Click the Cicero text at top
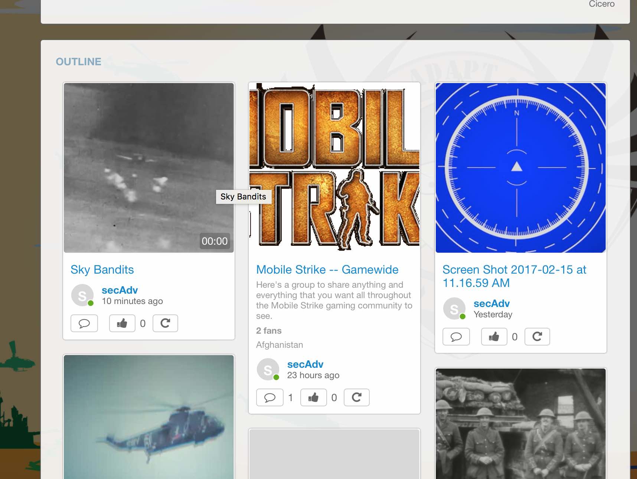The width and height of the screenshot is (637, 479). (602, 4)
